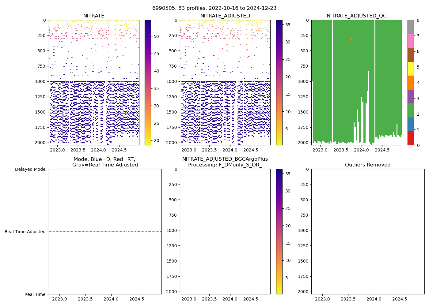Pick the brown segment in QC colorbar

pos(411,55)
